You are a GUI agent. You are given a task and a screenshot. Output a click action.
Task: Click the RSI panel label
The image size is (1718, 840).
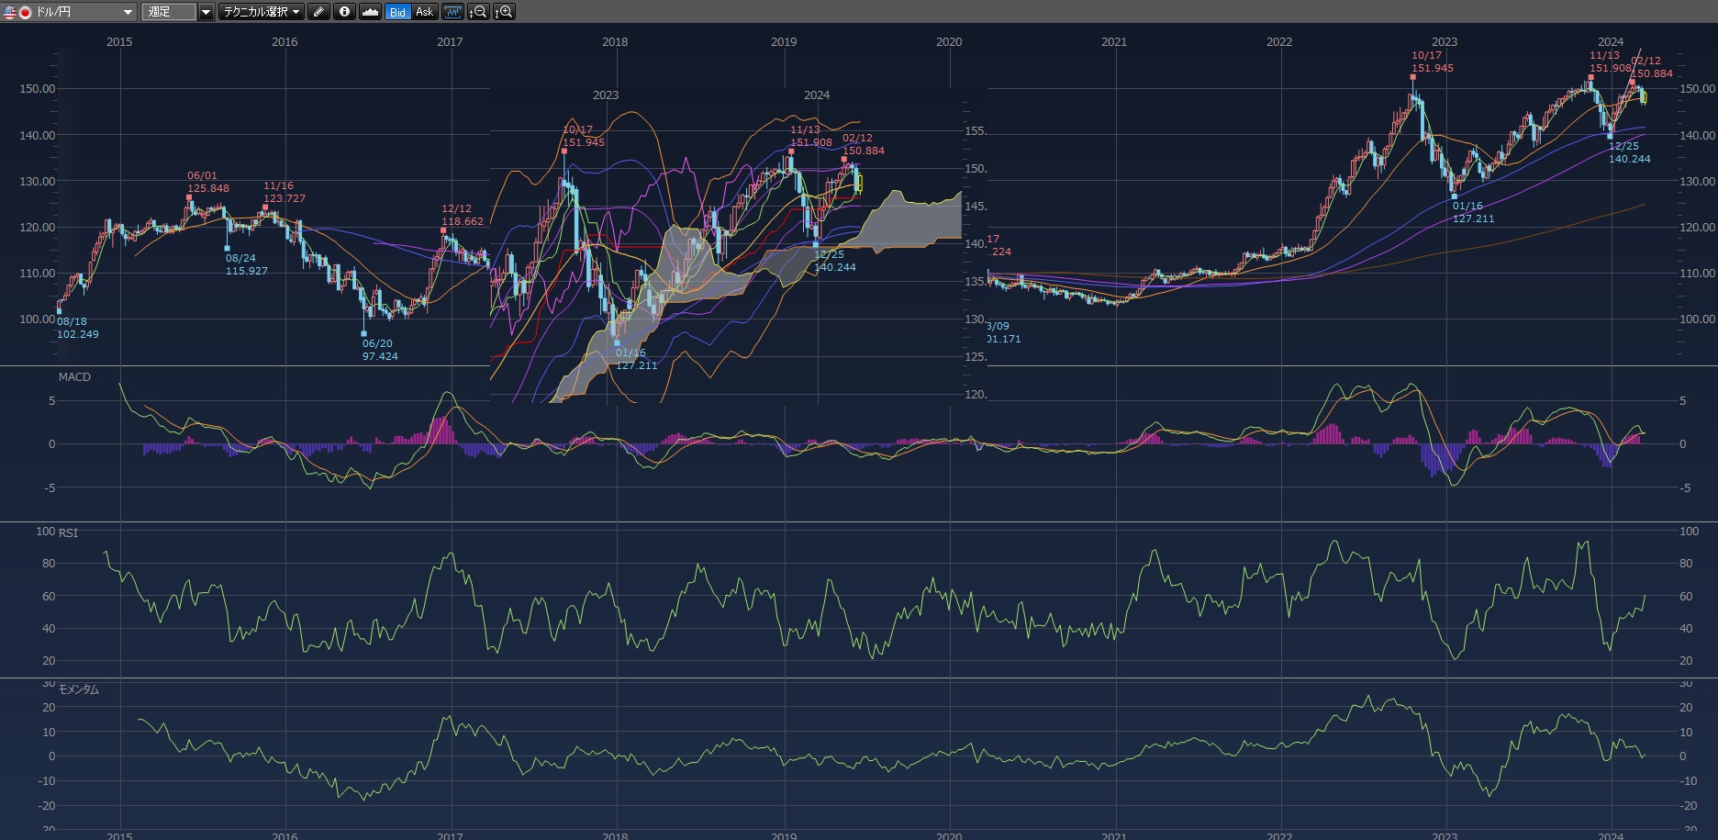[68, 533]
